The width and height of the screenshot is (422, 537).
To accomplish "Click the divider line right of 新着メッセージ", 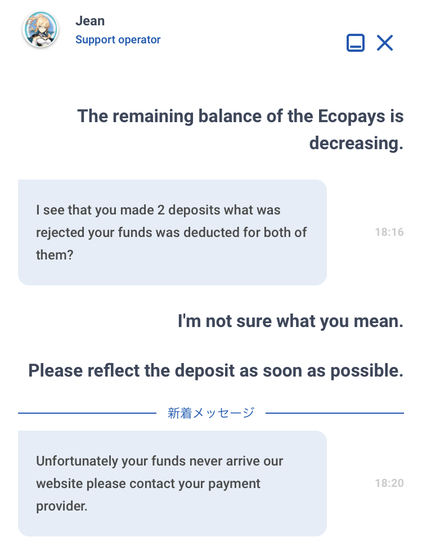I will pyautogui.click(x=335, y=413).
